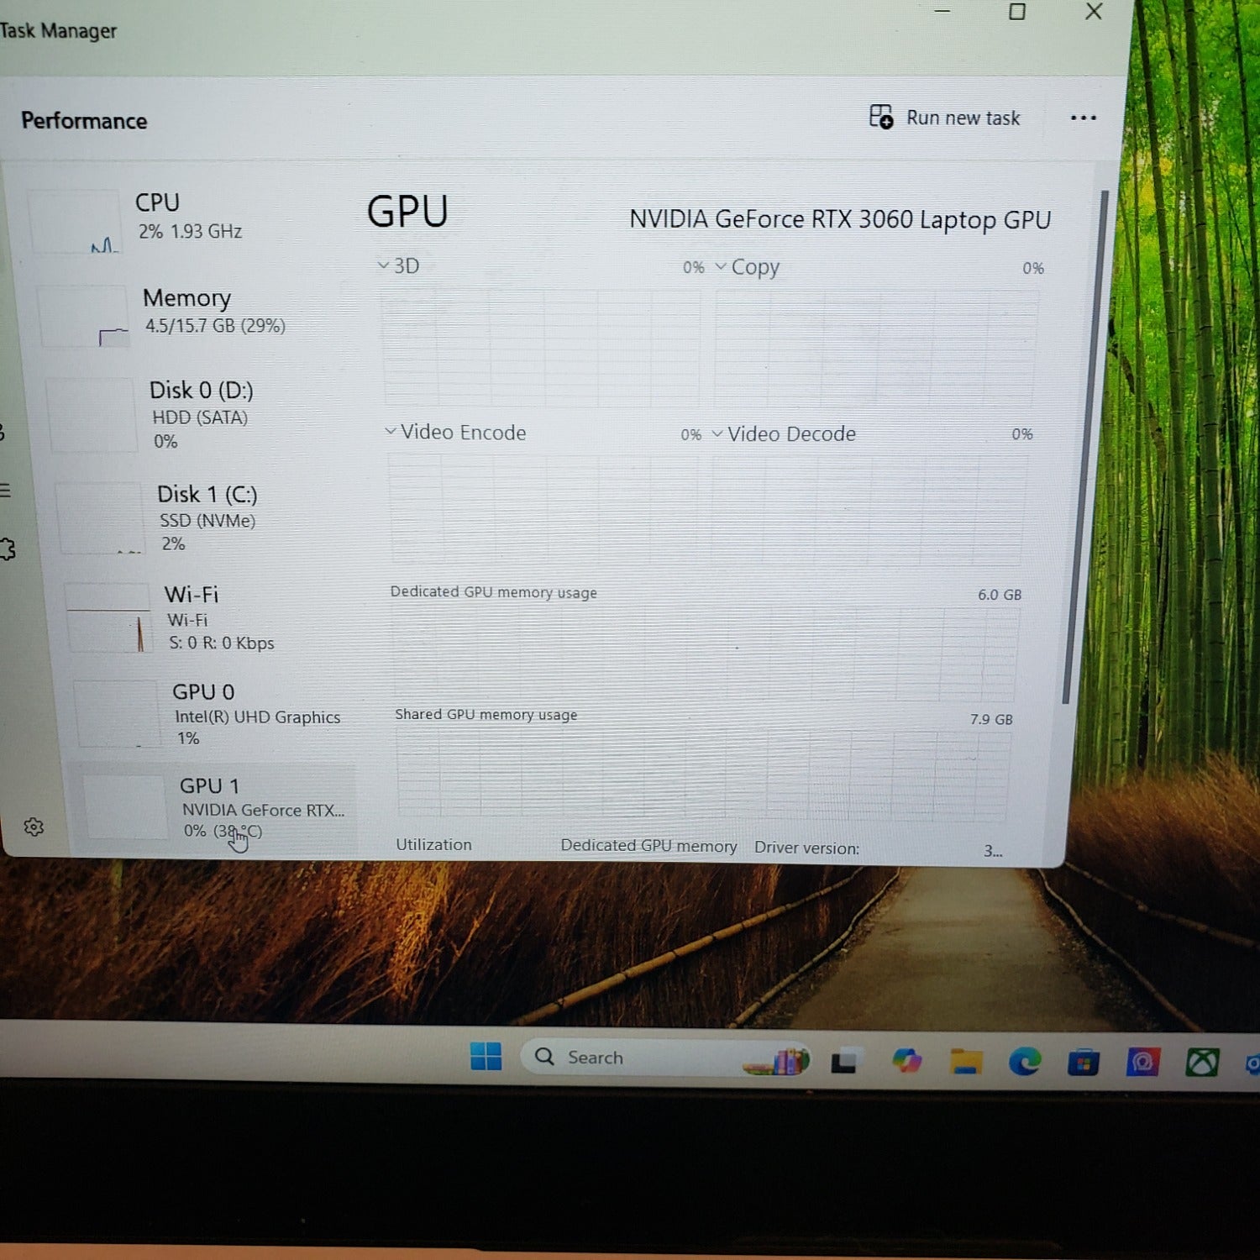
Task: Expand the Copy engine dropdown
Action: pyautogui.click(x=748, y=267)
